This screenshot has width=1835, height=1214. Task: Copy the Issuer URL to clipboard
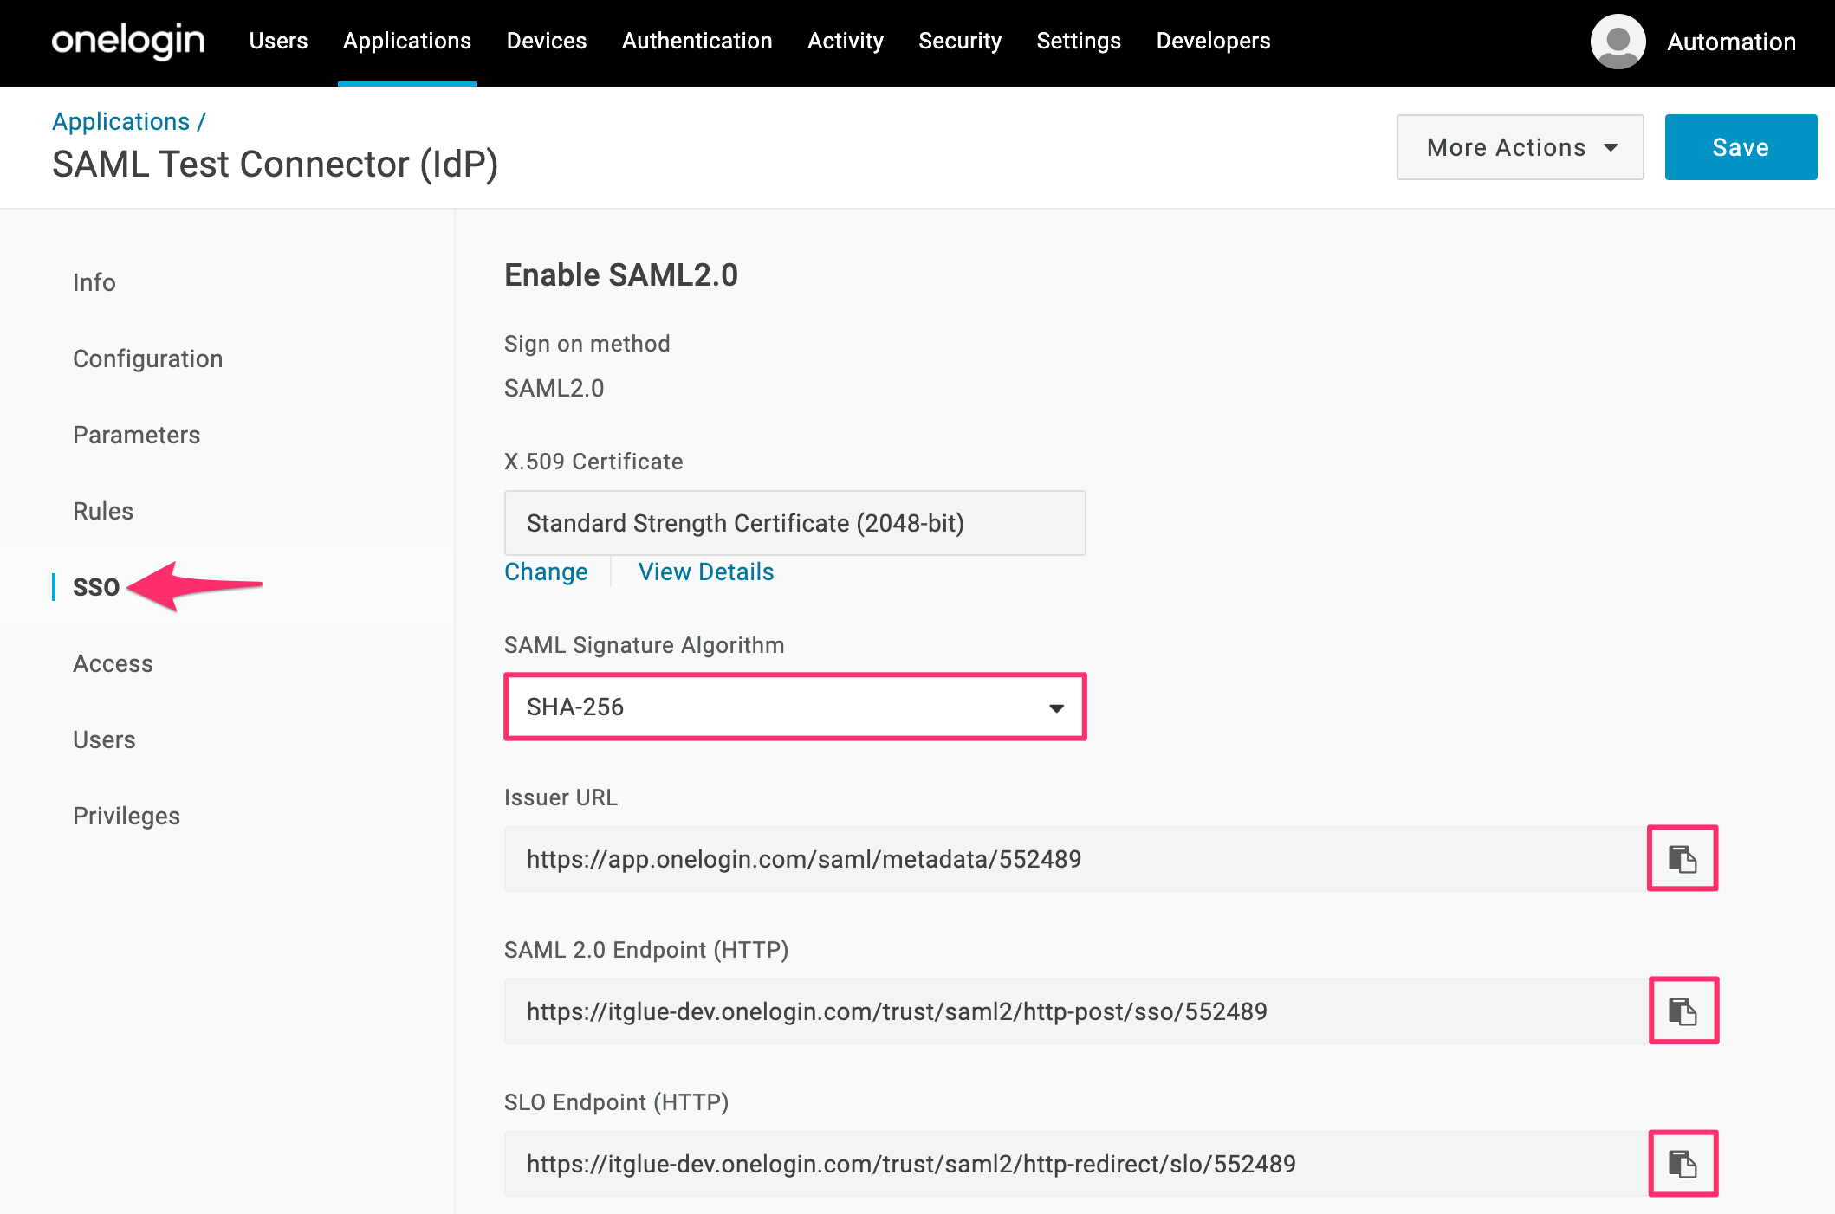pos(1682,858)
